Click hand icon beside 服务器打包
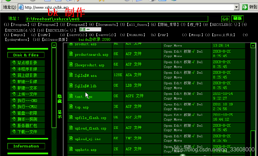The width and height of the screenshot is (258, 156). [14, 125]
